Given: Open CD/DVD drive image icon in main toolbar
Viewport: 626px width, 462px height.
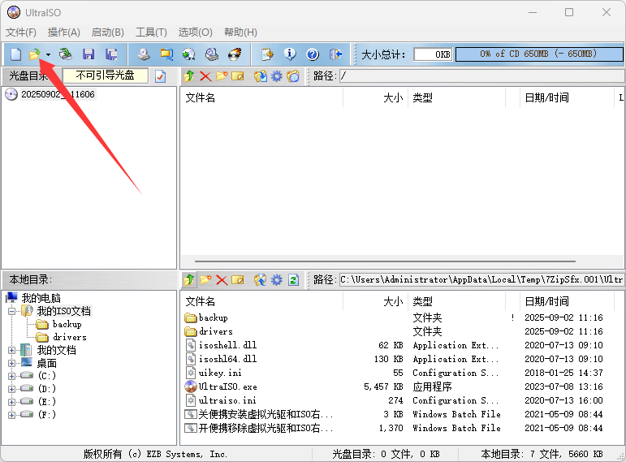Looking at the screenshot, I should point(66,54).
